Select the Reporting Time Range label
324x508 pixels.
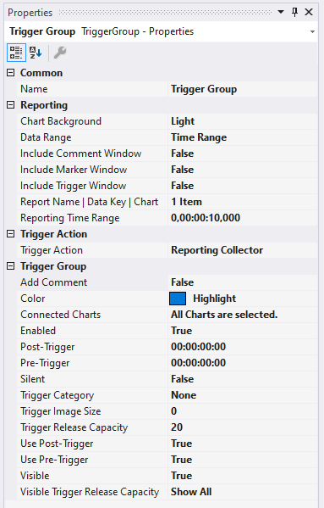point(69,218)
